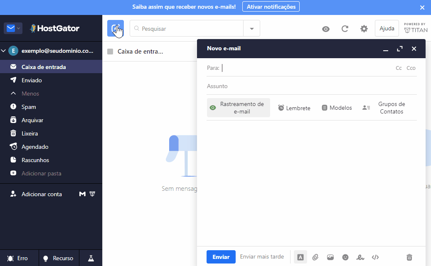Collapse folders with Menos
431x266 pixels.
click(51, 94)
